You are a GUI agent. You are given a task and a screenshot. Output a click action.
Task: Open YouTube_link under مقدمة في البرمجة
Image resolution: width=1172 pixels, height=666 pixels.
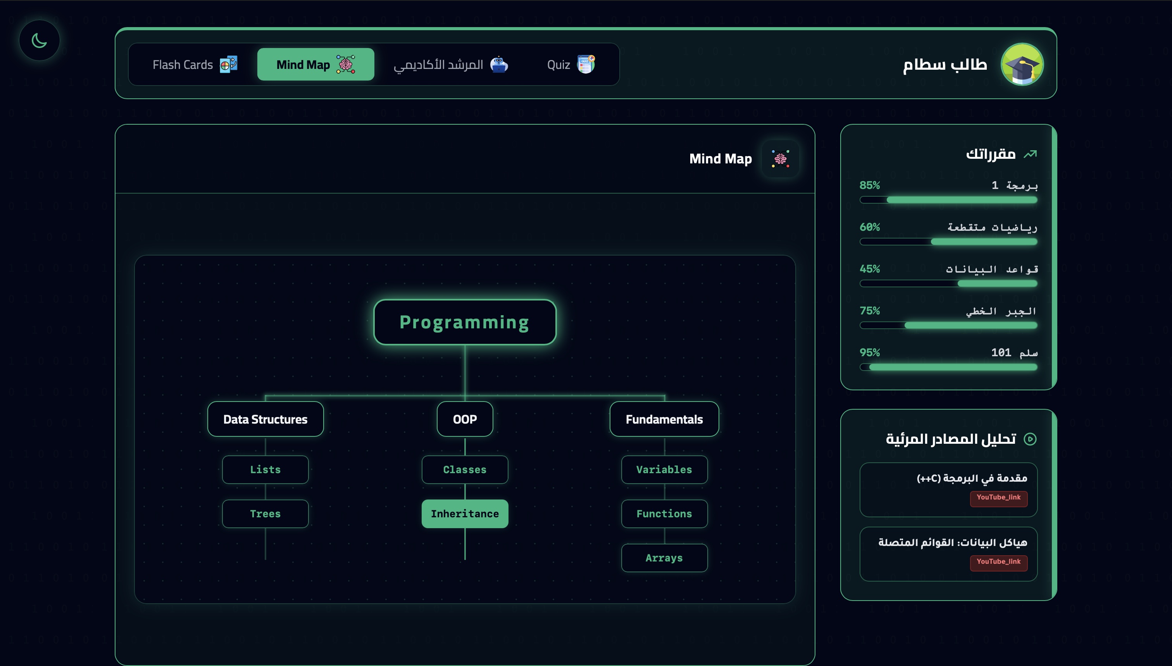tap(998, 498)
